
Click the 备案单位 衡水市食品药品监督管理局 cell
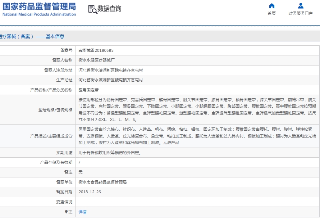(102, 182)
